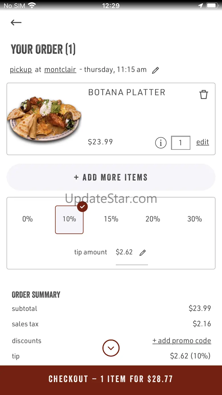
Task: Select the 15% tip option
Action: point(111,219)
